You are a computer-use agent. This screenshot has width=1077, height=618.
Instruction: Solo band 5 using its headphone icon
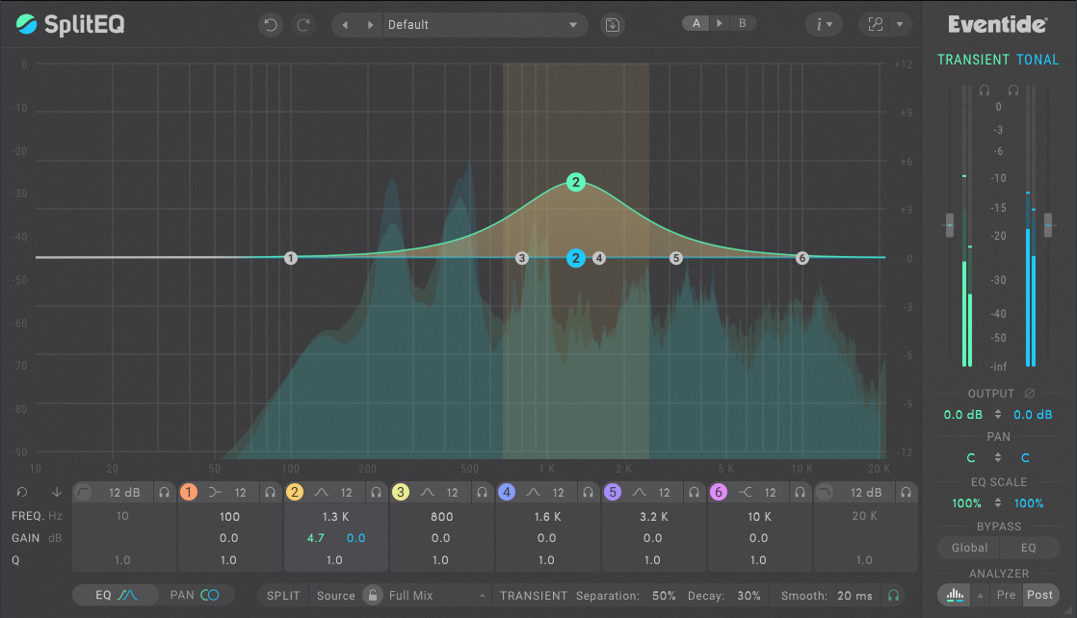694,492
